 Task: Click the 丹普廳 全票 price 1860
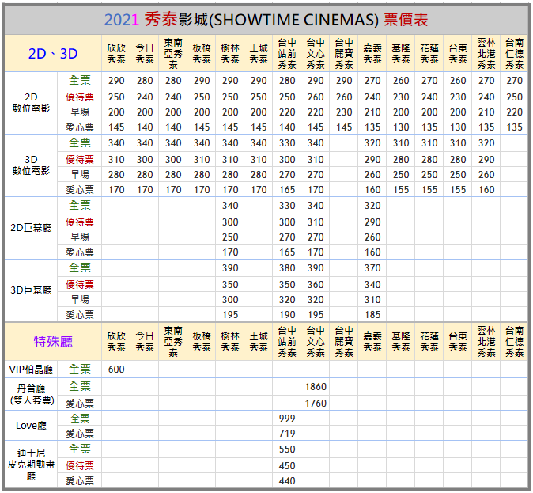(x=316, y=386)
